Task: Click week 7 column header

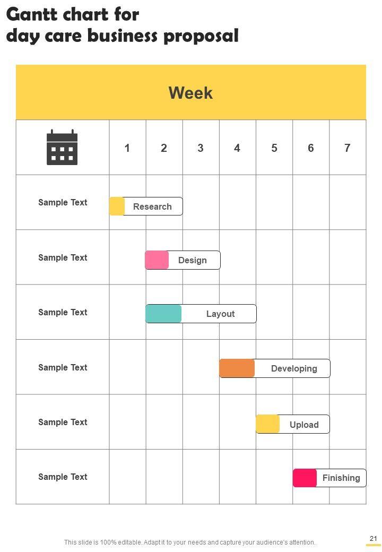Action: coord(348,148)
